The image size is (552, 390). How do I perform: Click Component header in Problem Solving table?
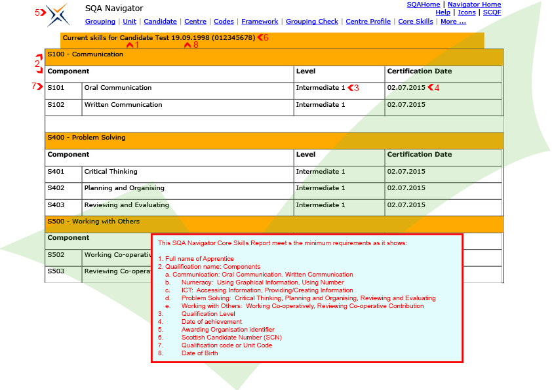(169, 158)
